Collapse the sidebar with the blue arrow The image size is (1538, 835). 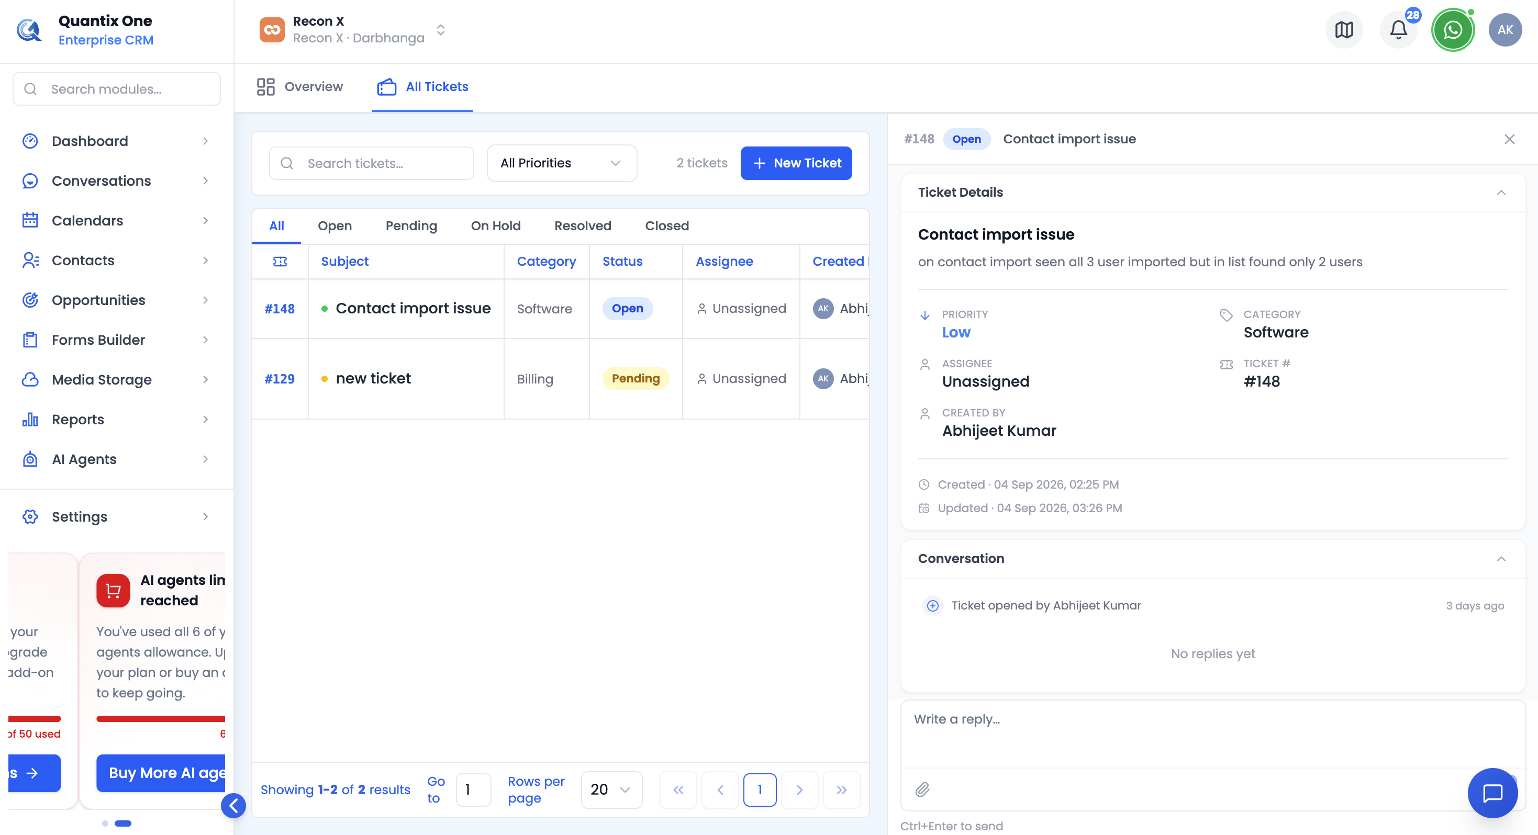point(233,806)
